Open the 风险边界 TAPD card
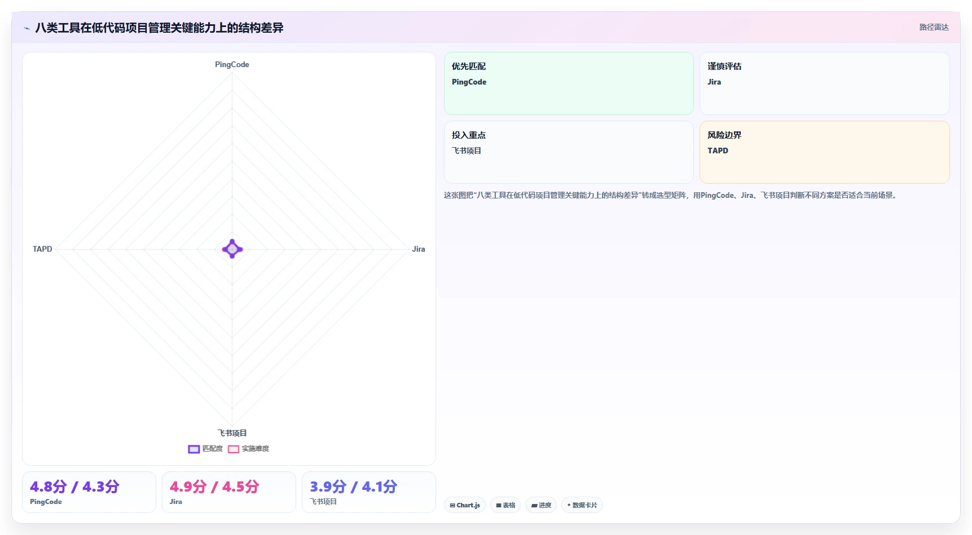 click(x=824, y=152)
